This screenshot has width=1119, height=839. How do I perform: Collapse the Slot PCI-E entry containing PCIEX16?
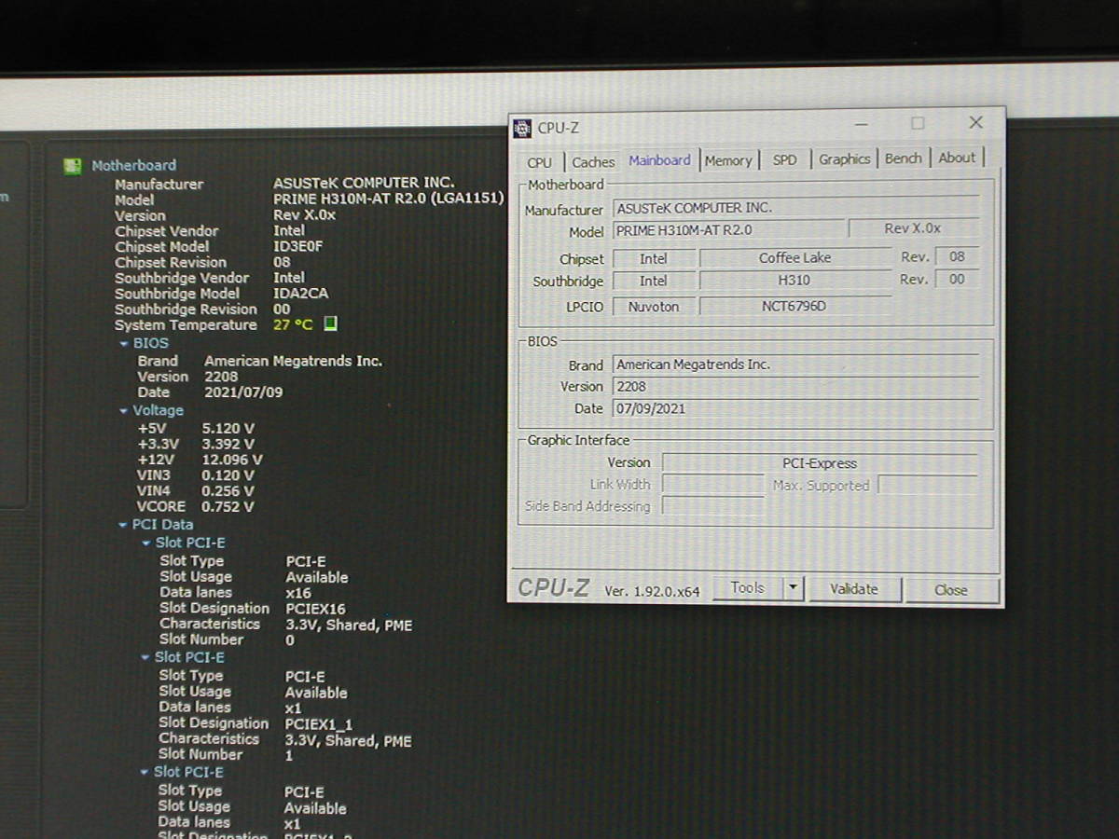(x=146, y=543)
